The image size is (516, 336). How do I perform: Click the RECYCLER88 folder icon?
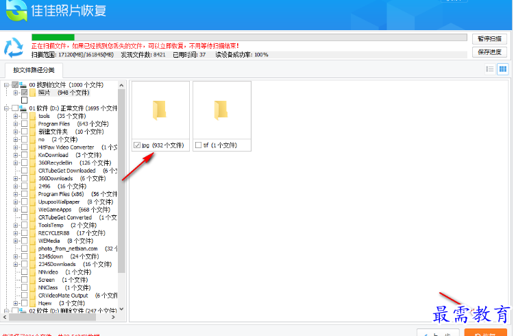point(33,233)
